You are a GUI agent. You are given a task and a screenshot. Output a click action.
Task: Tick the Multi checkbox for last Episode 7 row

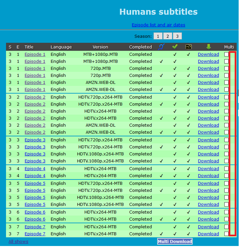coord(226,234)
